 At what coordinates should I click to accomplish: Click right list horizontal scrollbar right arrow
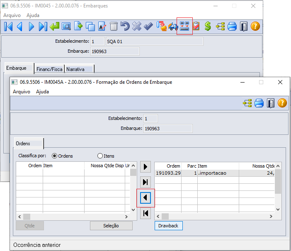coord(271,216)
